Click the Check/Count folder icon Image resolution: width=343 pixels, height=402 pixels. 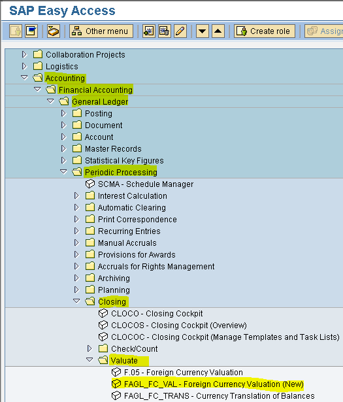[x=103, y=348]
